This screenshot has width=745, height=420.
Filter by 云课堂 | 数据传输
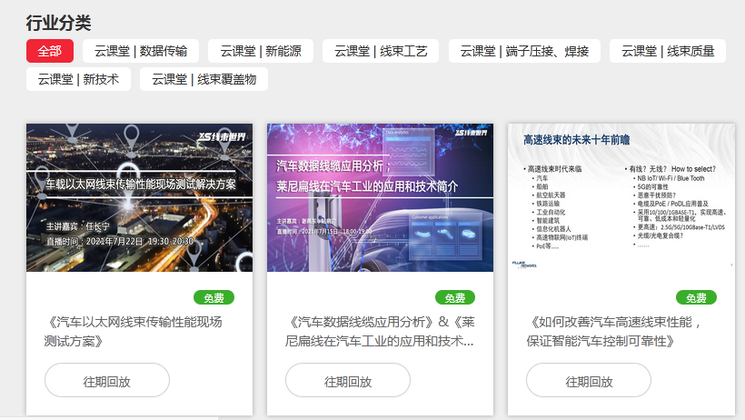click(x=141, y=51)
